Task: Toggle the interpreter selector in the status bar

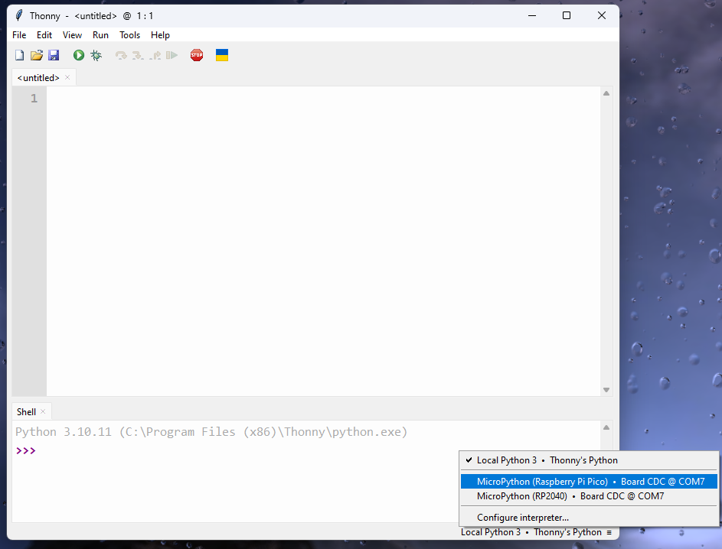Action: 536,532
